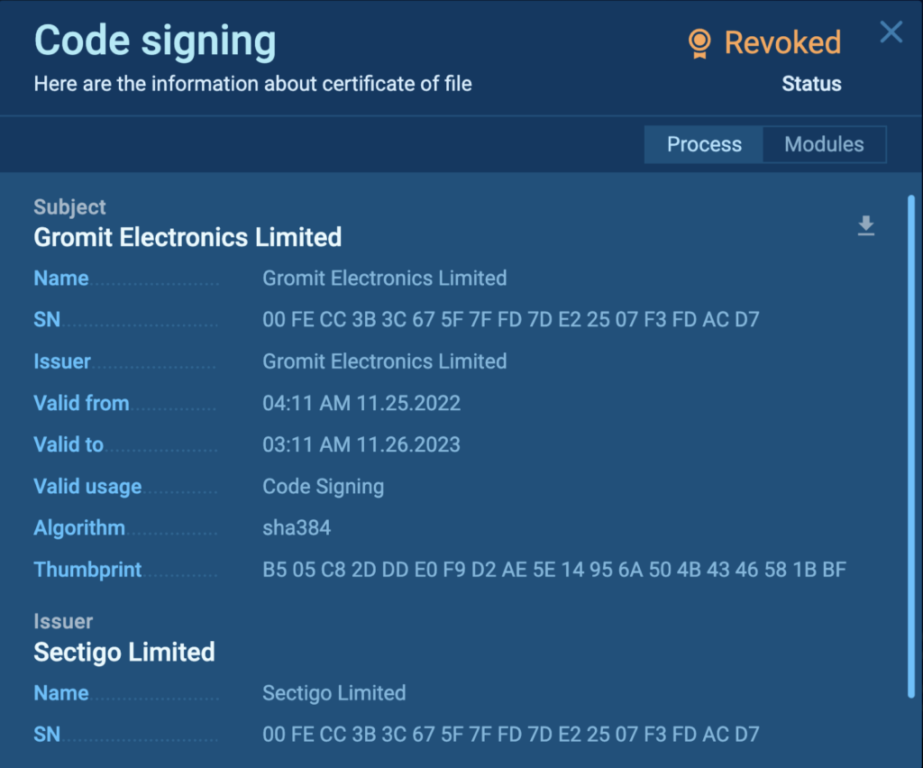This screenshot has width=923, height=768.
Task: Click the sha384 algorithm value
Action: [x=297, y=527]
